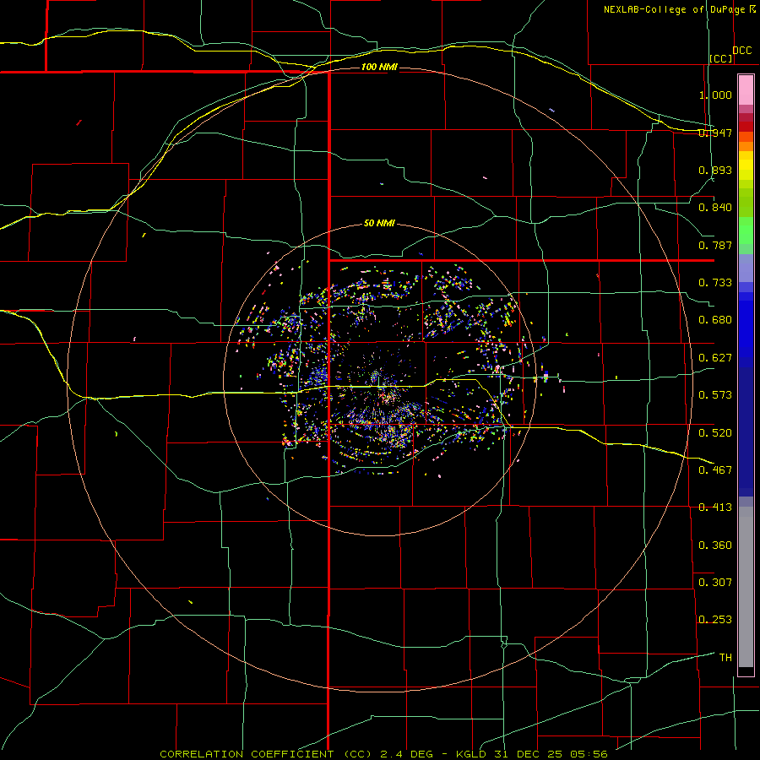Pick the pink segment at the color bar top
This screenshot has height=760, width=760.
(746, 90)
